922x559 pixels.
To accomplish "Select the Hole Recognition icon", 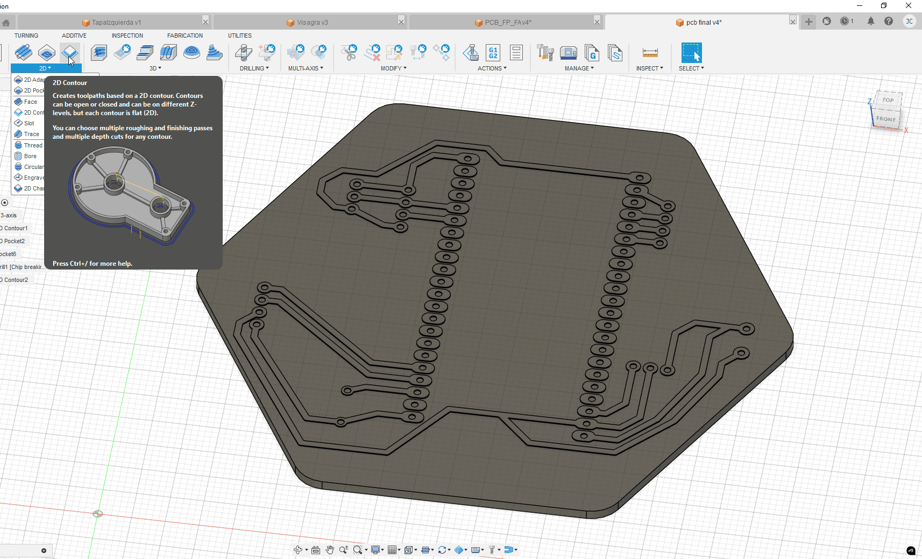I will (267, 53).
